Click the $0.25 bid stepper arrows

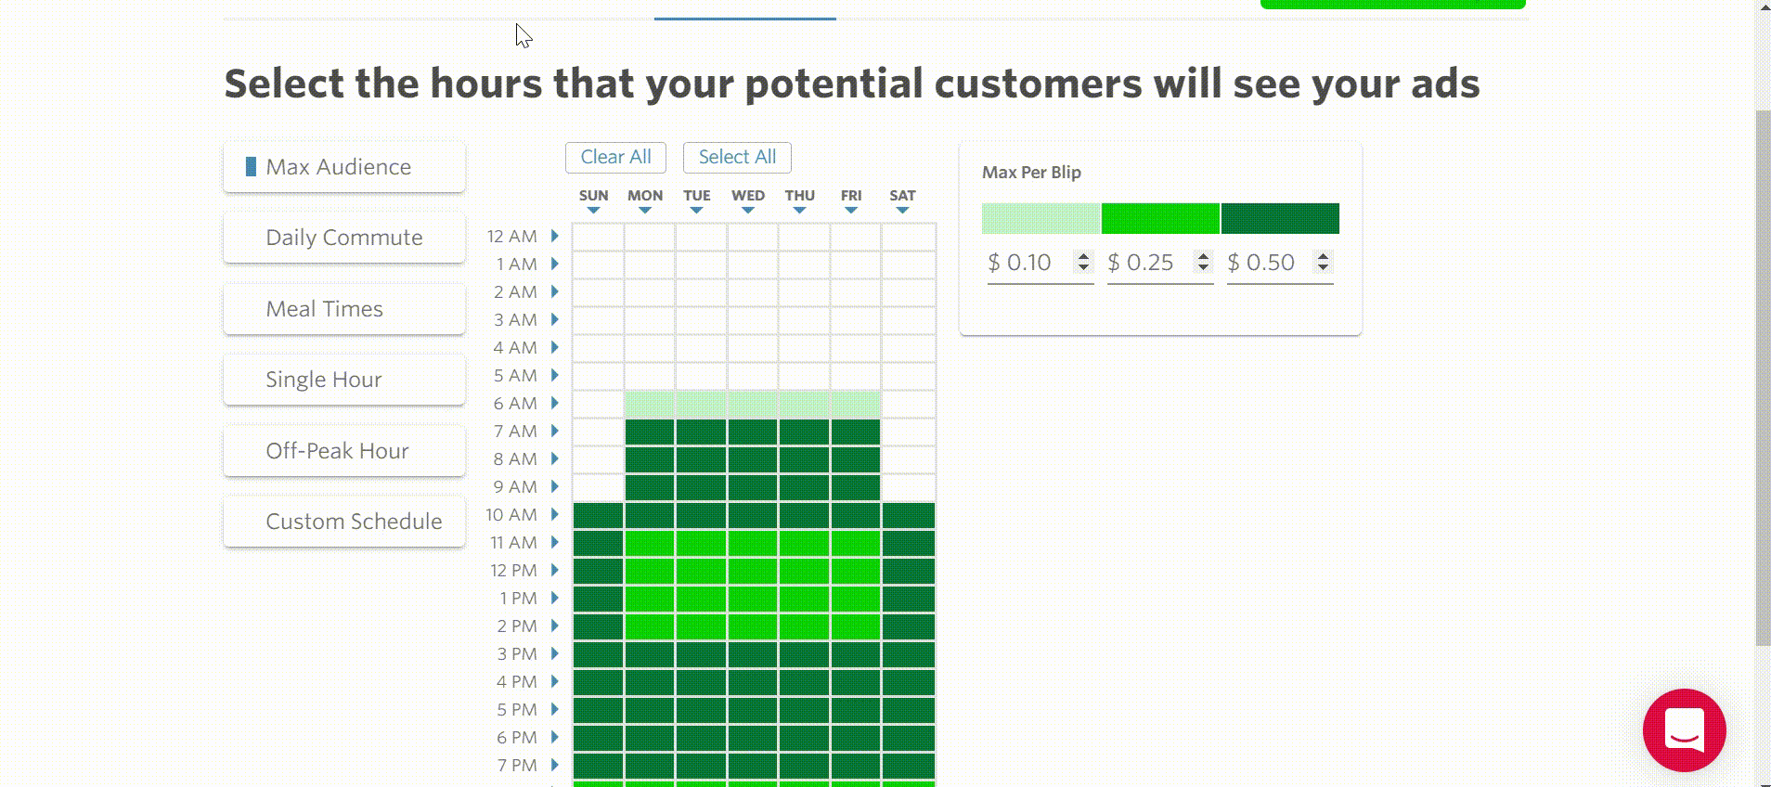1203,262
